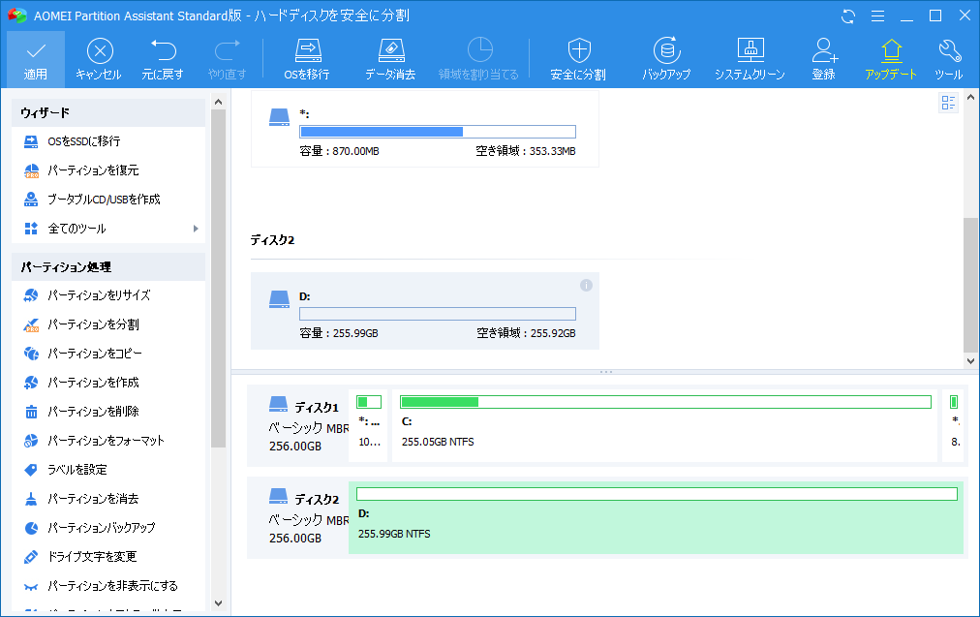Click the やり直す (Redo) toolbar icon

(x=227, y=59)
